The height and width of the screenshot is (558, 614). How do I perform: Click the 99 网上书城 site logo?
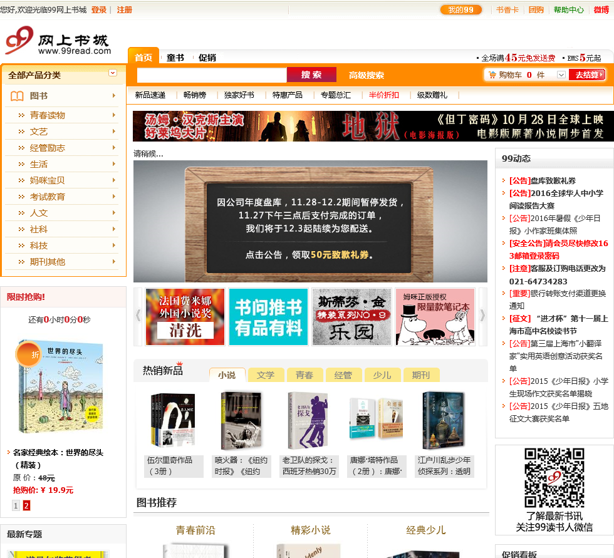58,41
